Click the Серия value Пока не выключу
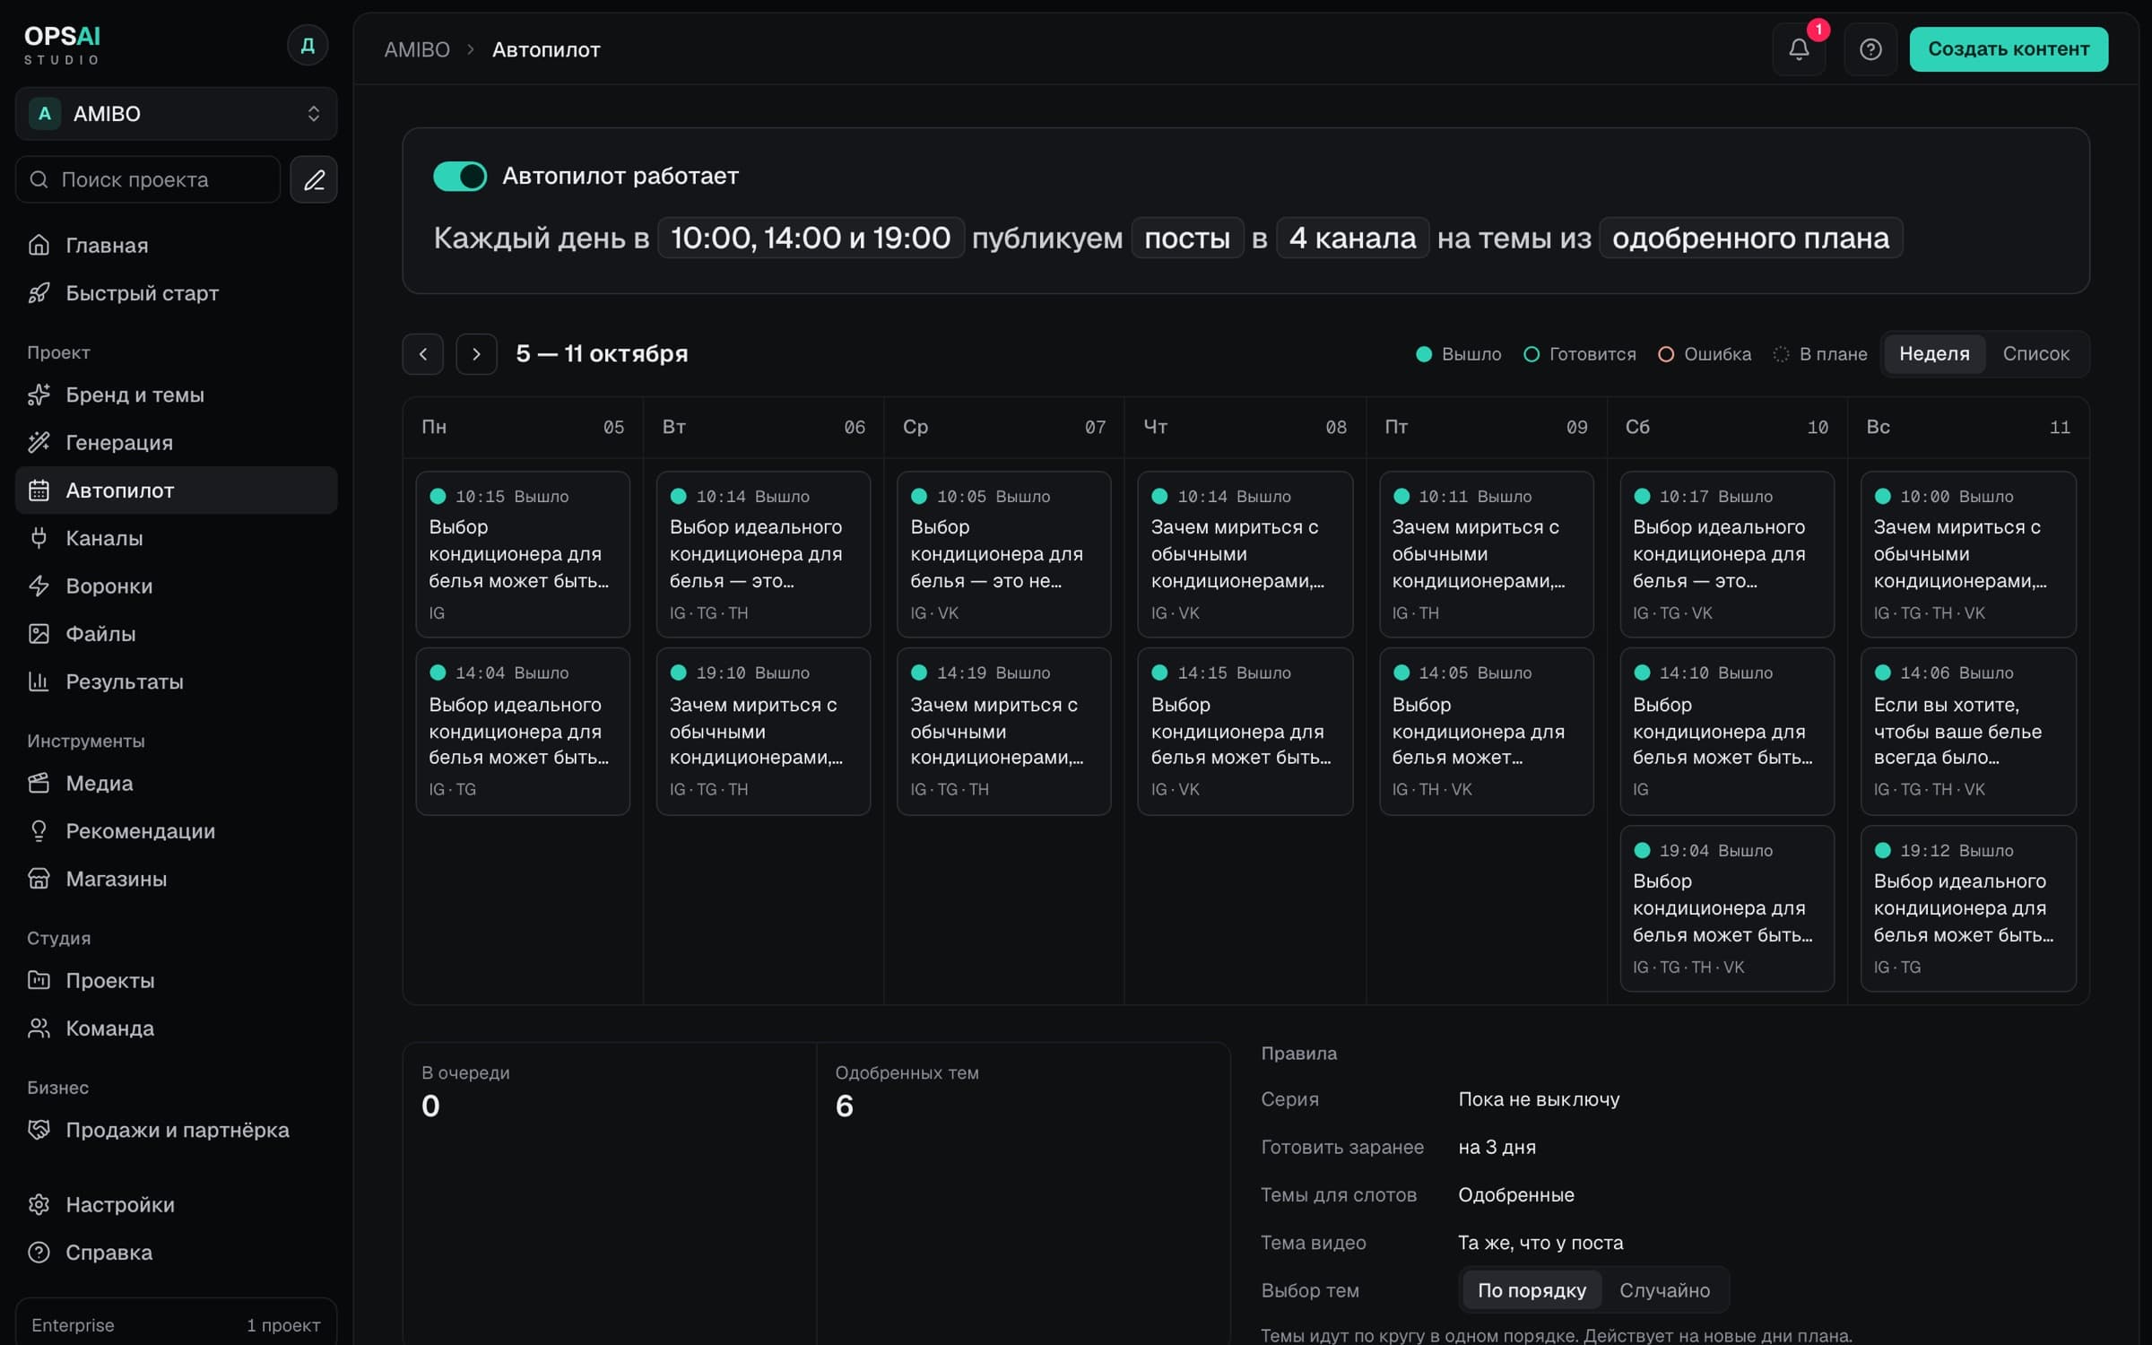This screenshot has height=1345, width=2152. tap(1539, 1099)
